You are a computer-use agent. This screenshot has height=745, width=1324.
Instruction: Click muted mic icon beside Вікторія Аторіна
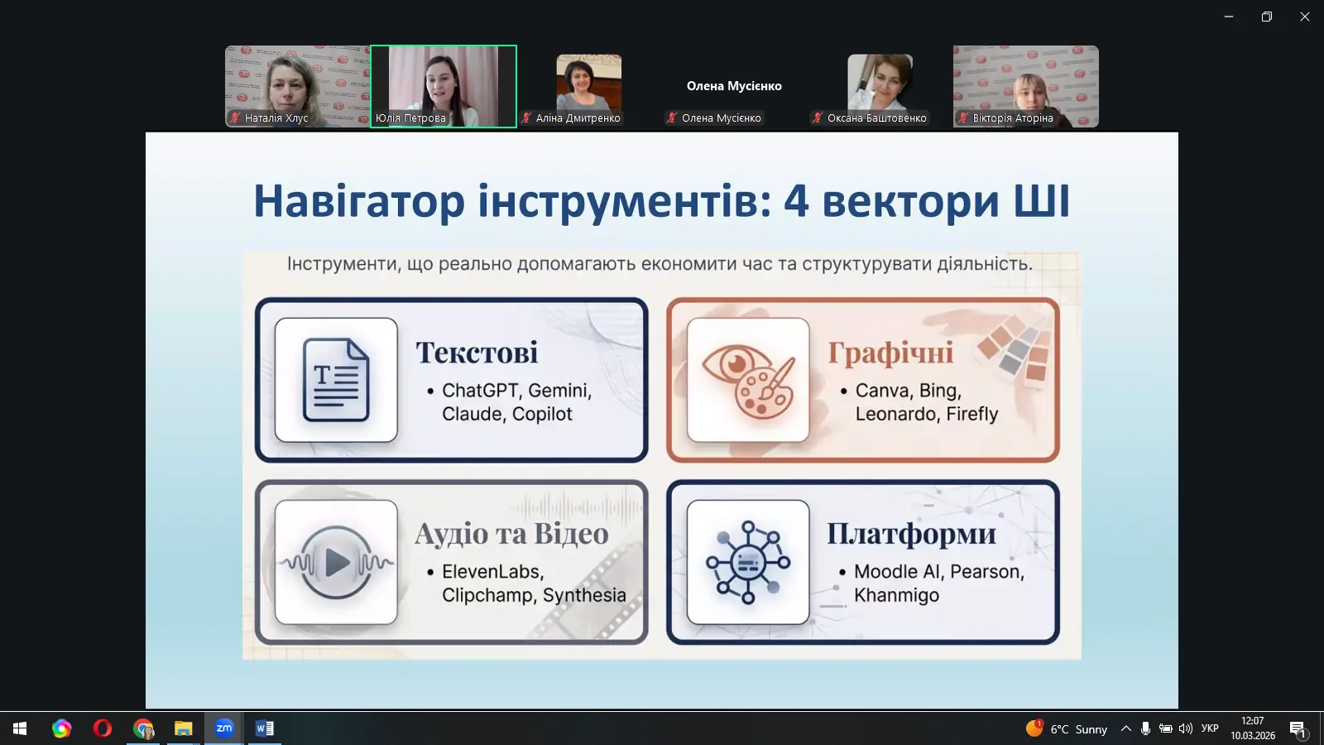963,118
